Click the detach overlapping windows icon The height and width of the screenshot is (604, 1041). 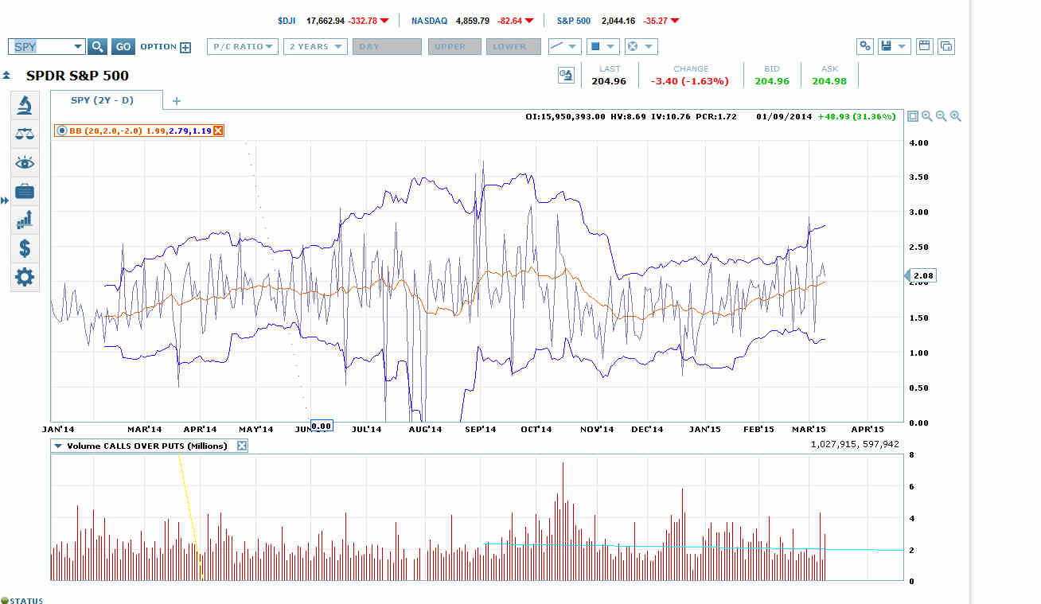click(946, 46)
